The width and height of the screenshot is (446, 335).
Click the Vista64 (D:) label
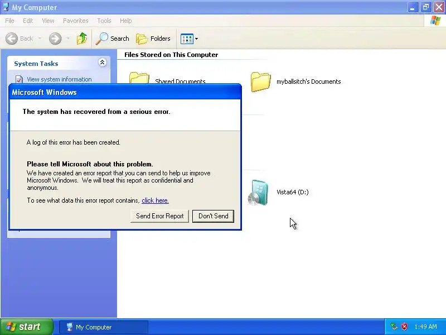click(x=292, y=192)
